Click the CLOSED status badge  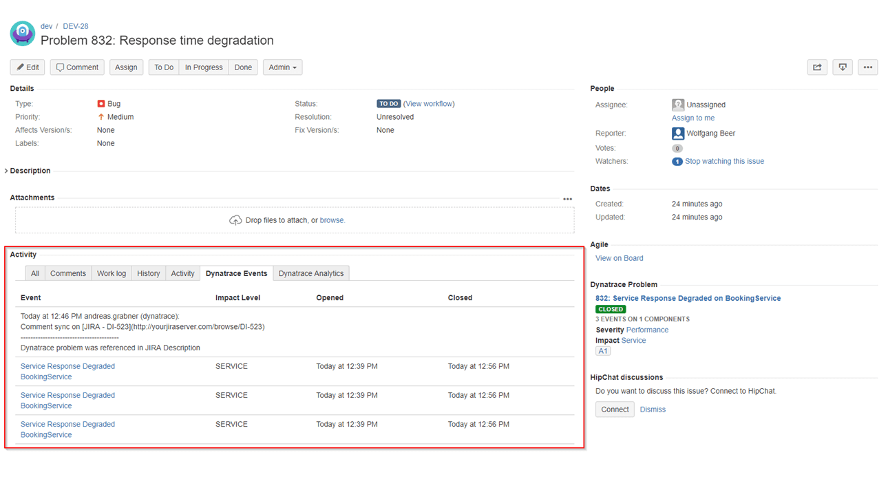pos(611,309)
